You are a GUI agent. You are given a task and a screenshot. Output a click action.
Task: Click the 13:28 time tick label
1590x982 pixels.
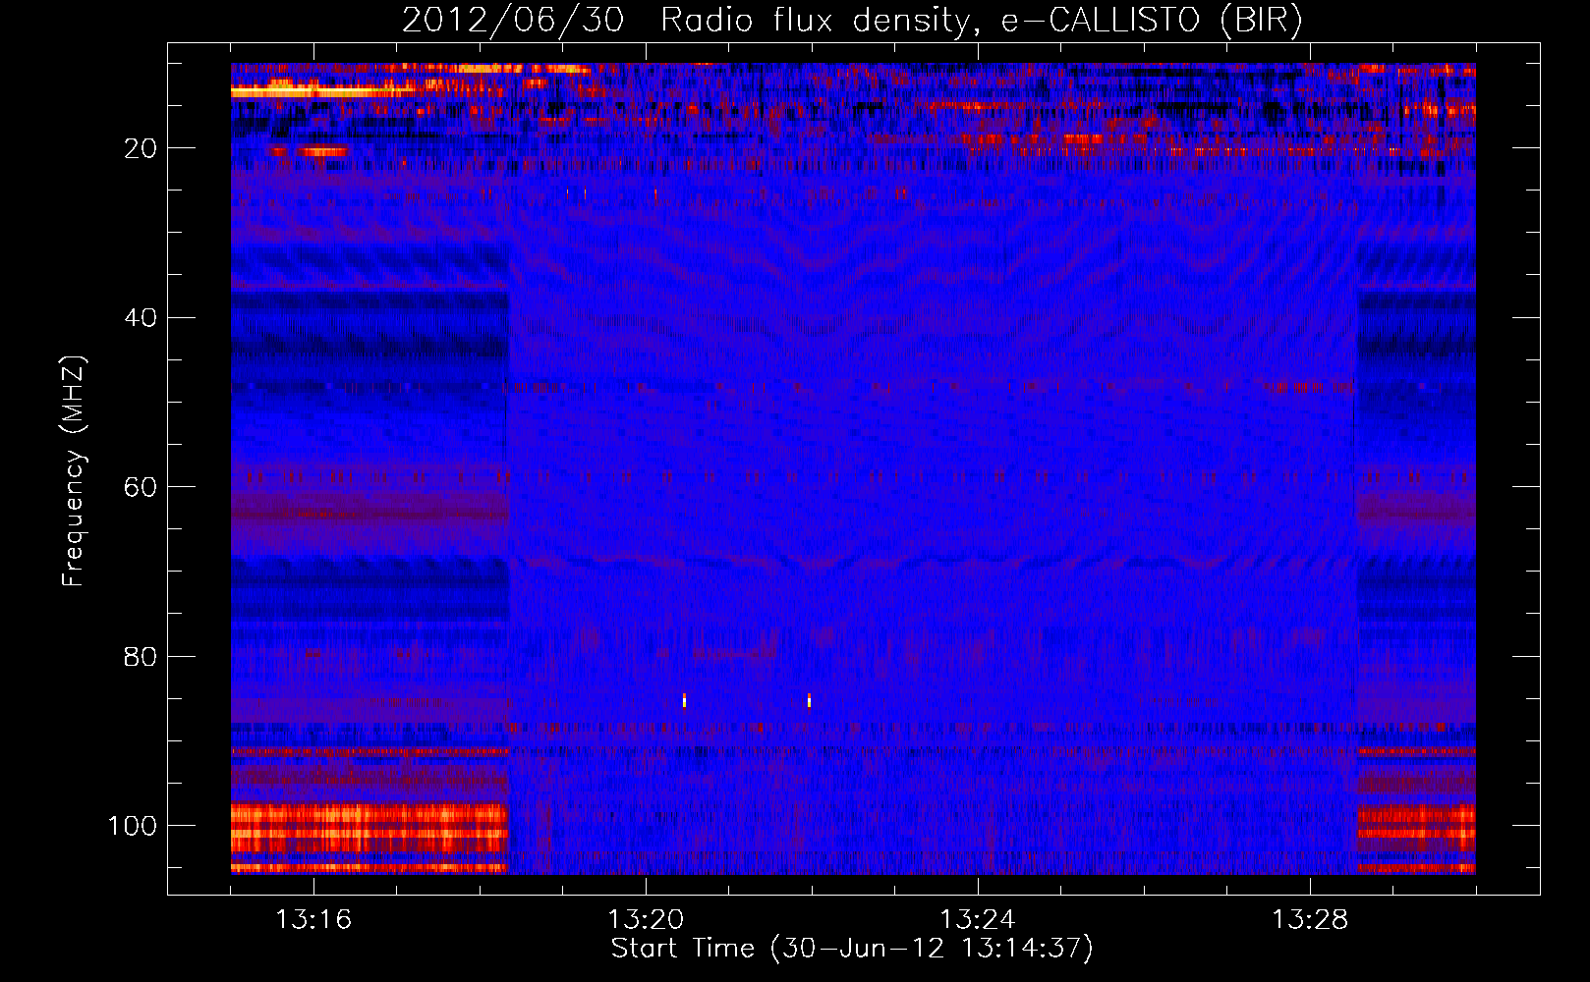click(1310, 920)
